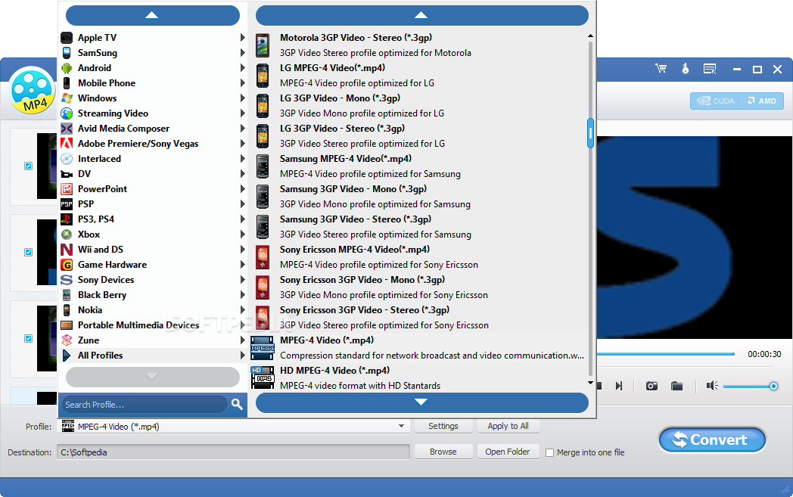Click the Search Profile input field

pyautogui.click(x=145, y=405)
